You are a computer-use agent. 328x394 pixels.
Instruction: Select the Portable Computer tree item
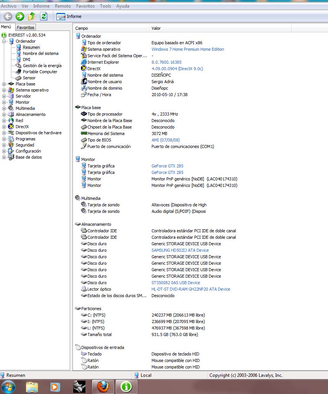tap(40, 72)
